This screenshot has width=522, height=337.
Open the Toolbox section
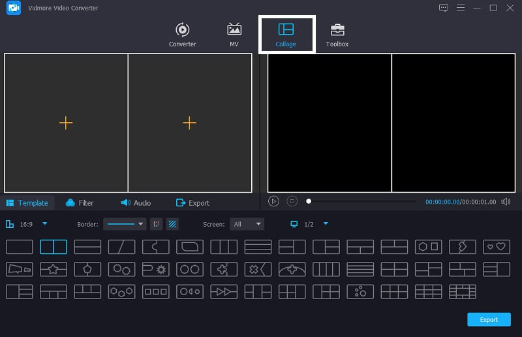tap(337, 35)
